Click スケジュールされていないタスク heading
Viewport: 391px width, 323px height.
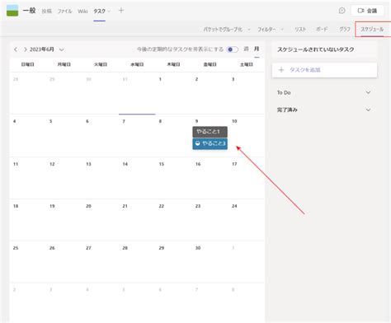tap(316, 49)
